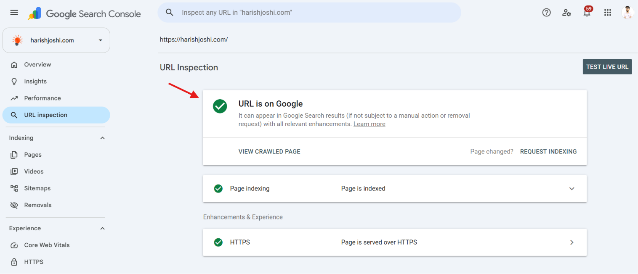Open Sitemaps in sidebar
Viewport: 638px width, 274px height.
click(x=56, y=188)
